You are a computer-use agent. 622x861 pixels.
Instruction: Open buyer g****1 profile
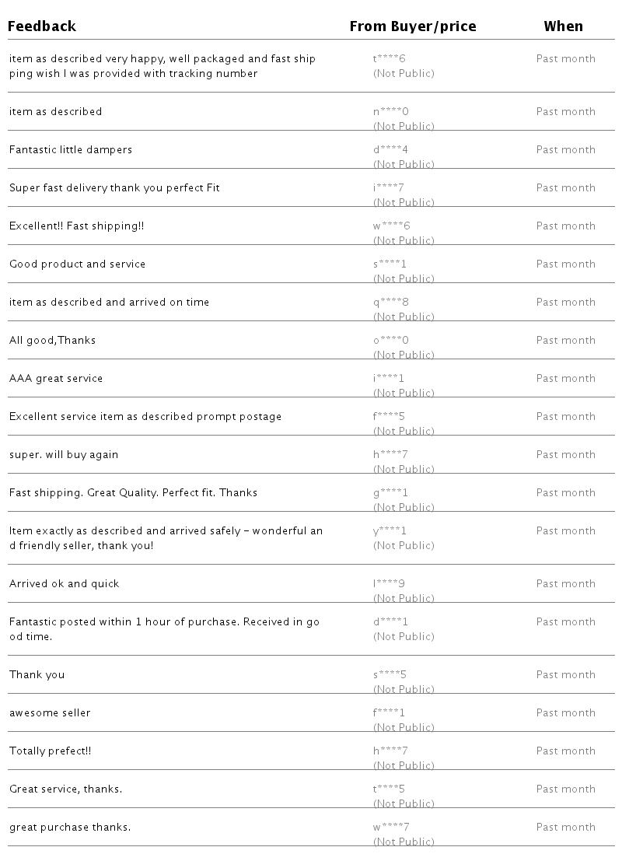tap(390, 493)
